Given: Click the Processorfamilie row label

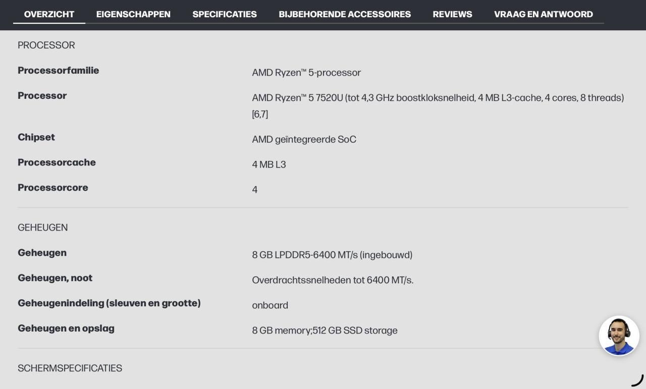Looking at the screenshot, I should (x=59, y=71).
